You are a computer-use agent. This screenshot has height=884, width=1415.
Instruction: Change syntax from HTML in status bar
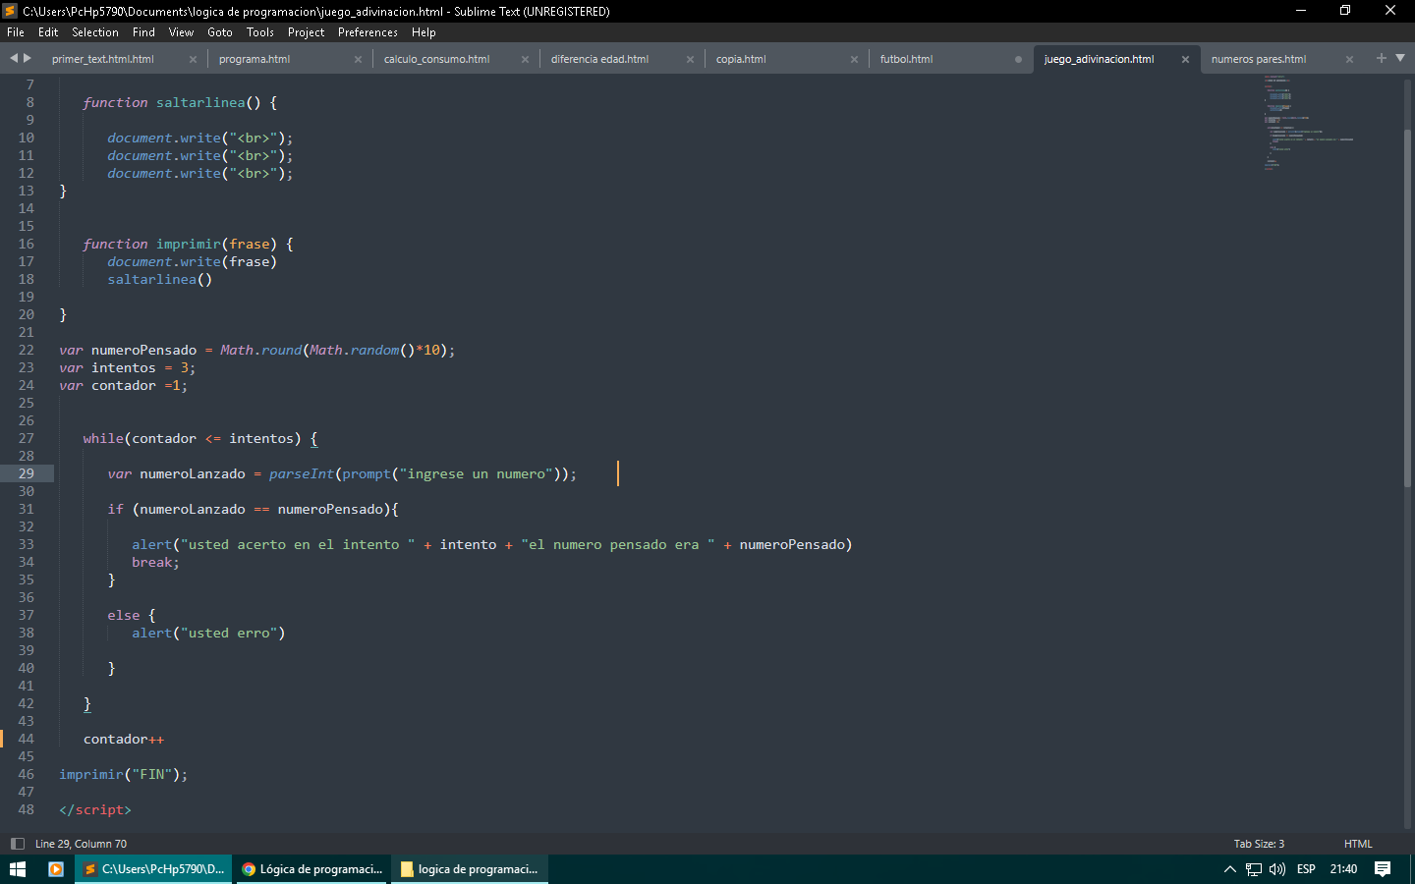tap(1358, 844)
